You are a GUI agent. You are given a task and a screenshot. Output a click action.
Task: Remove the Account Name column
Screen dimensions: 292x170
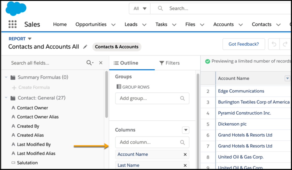[185, 155]
